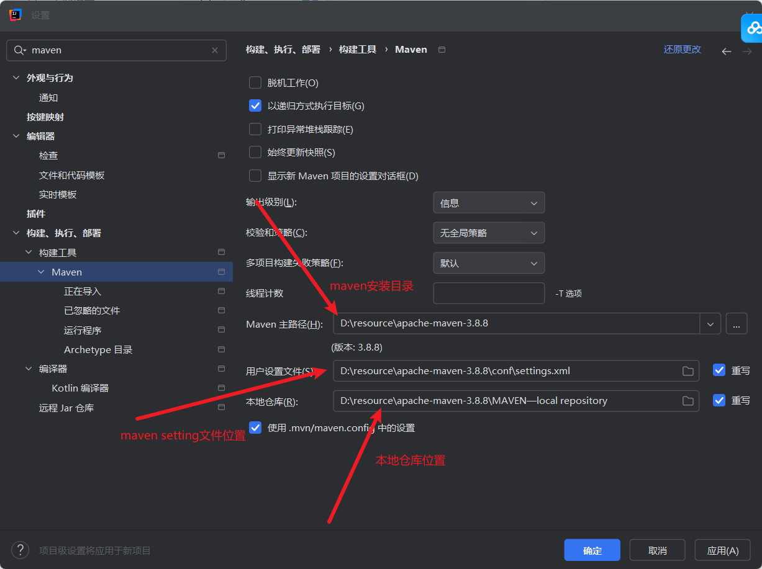The image size is (762, 569).
Task: Collapse the 外观与行为 tree node
Action: pyautogui.click(x=16, y=78)
